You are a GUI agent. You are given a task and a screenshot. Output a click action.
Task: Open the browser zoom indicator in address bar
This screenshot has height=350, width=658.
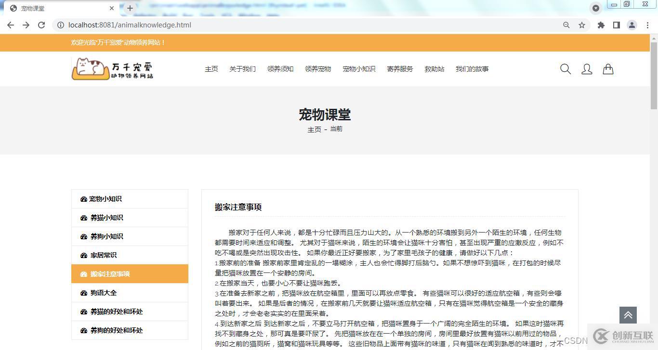(x=566, y=25)
